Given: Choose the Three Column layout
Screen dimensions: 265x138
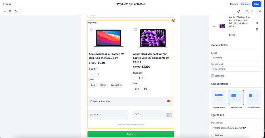Looking at the screenshot, I should pyautogui.click(x=253, y=98).
